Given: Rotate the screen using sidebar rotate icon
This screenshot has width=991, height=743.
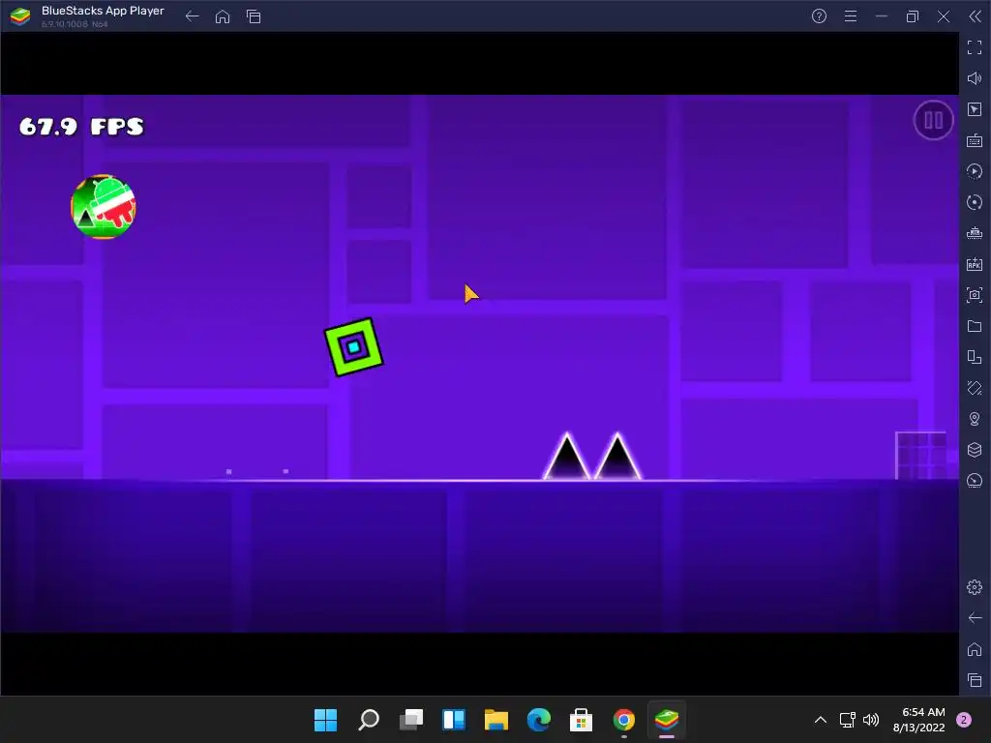Looking at the screenshot, I should click(975, 388).
